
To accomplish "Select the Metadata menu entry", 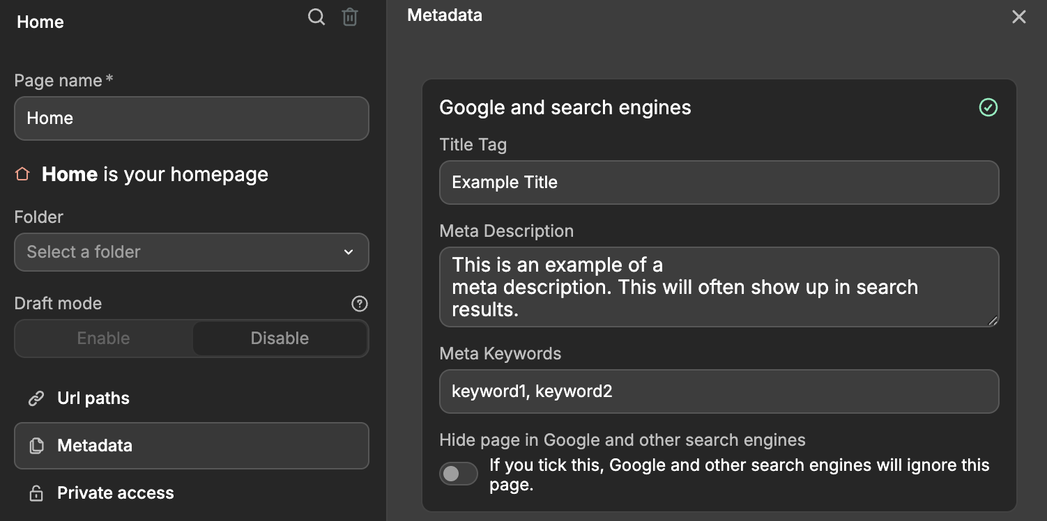I will [x=95, y=445].
